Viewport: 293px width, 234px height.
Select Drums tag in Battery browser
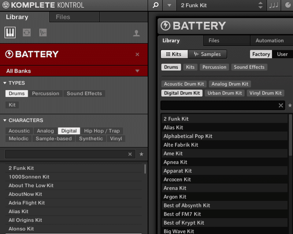(x=171, y=67)
